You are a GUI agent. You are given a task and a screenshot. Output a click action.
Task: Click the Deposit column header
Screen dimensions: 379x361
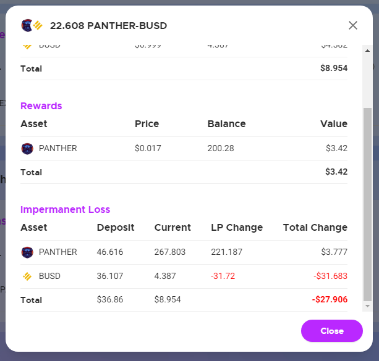click(116, 227)
